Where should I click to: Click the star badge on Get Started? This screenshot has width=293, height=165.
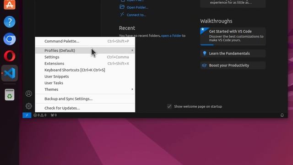[x=203, y=29]
